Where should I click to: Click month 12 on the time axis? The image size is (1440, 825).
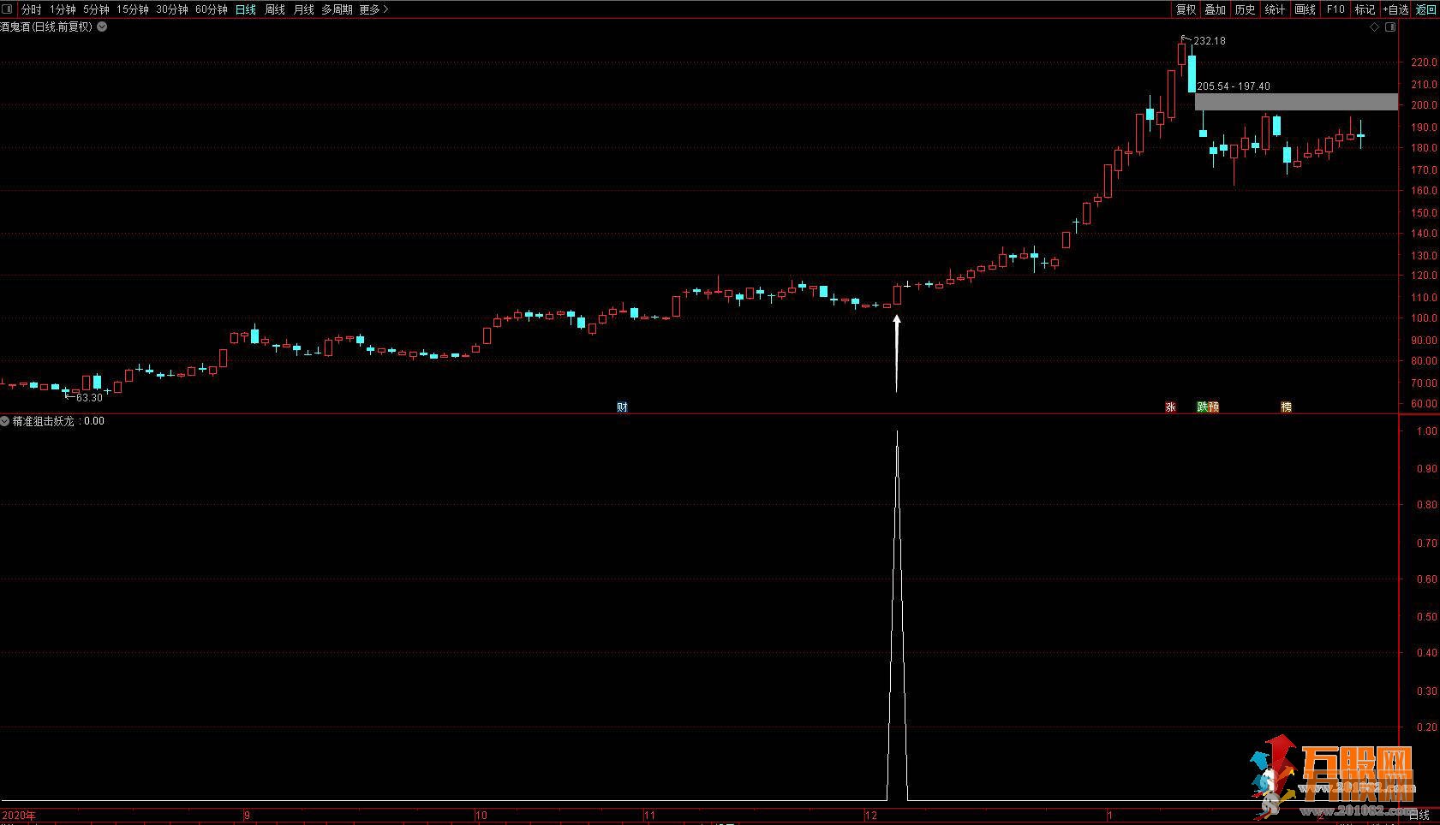871,816
